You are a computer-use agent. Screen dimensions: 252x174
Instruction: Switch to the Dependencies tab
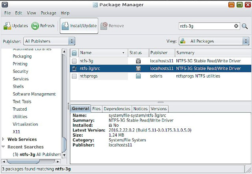[117, 109]
